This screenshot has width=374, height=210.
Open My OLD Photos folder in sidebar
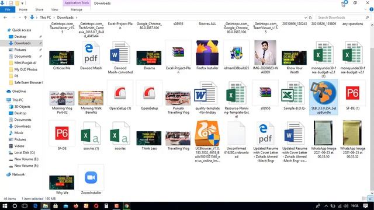(26, 69)
